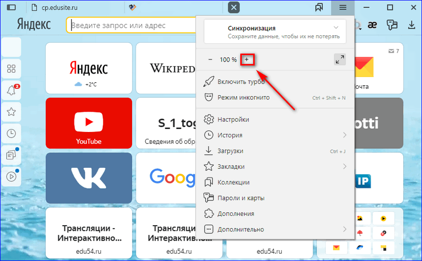Open notifications bell in sidebar
422x261 pixels.
click(11, 90)
